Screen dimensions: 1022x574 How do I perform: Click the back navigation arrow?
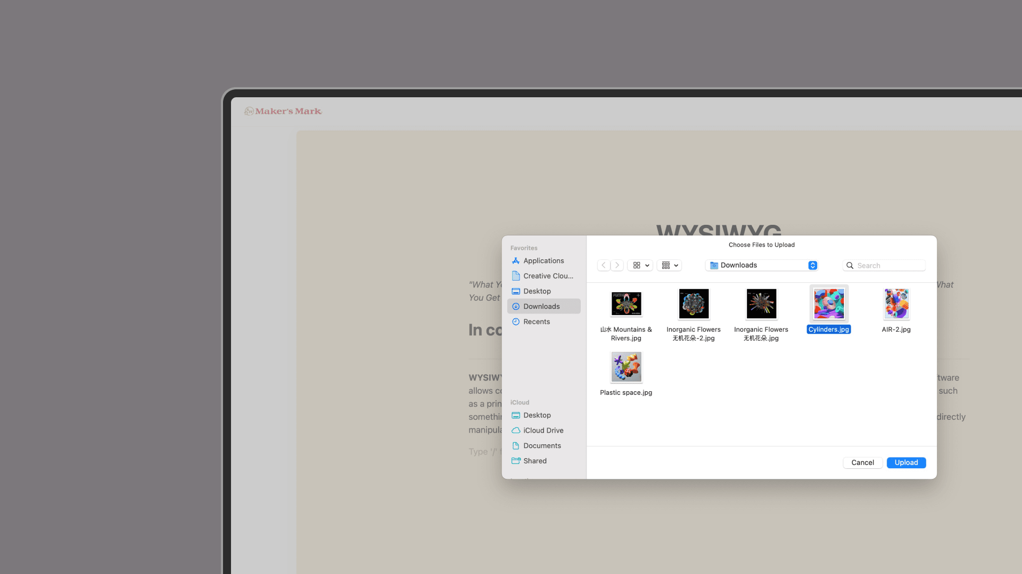point(603,265)
